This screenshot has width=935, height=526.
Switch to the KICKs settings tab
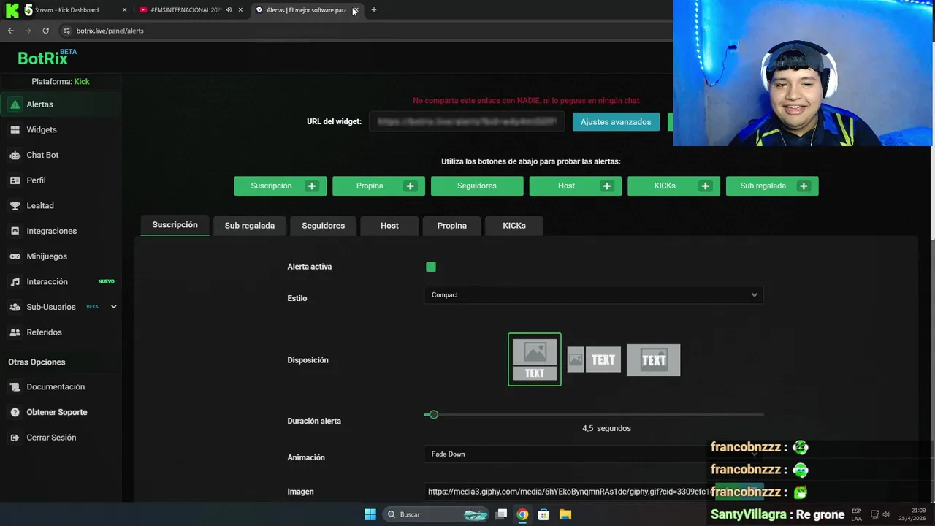coord(514,226)
